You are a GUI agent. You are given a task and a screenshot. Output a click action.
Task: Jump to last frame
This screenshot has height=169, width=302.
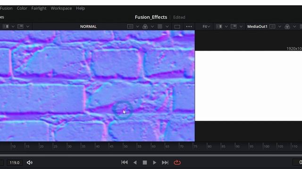165,162
